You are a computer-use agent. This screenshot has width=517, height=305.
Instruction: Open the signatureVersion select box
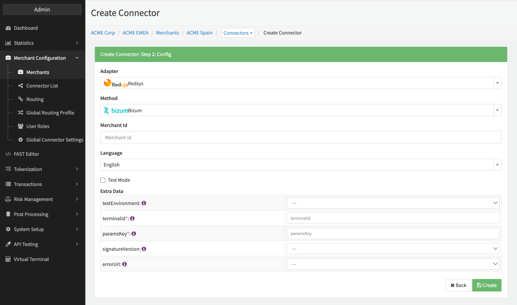393,249
